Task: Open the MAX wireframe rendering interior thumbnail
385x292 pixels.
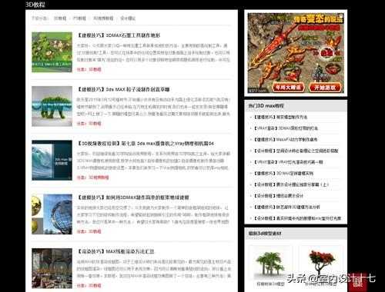Action: (52, 268)
